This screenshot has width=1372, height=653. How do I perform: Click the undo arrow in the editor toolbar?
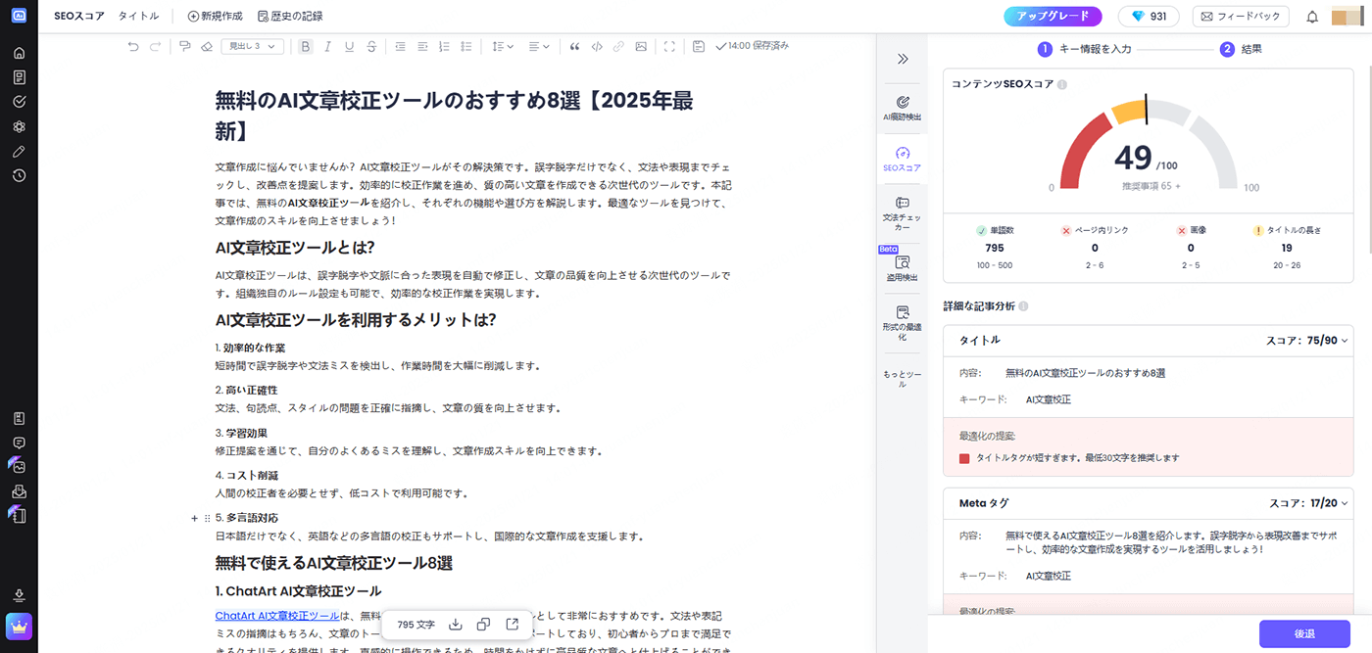tap(133, 46)
